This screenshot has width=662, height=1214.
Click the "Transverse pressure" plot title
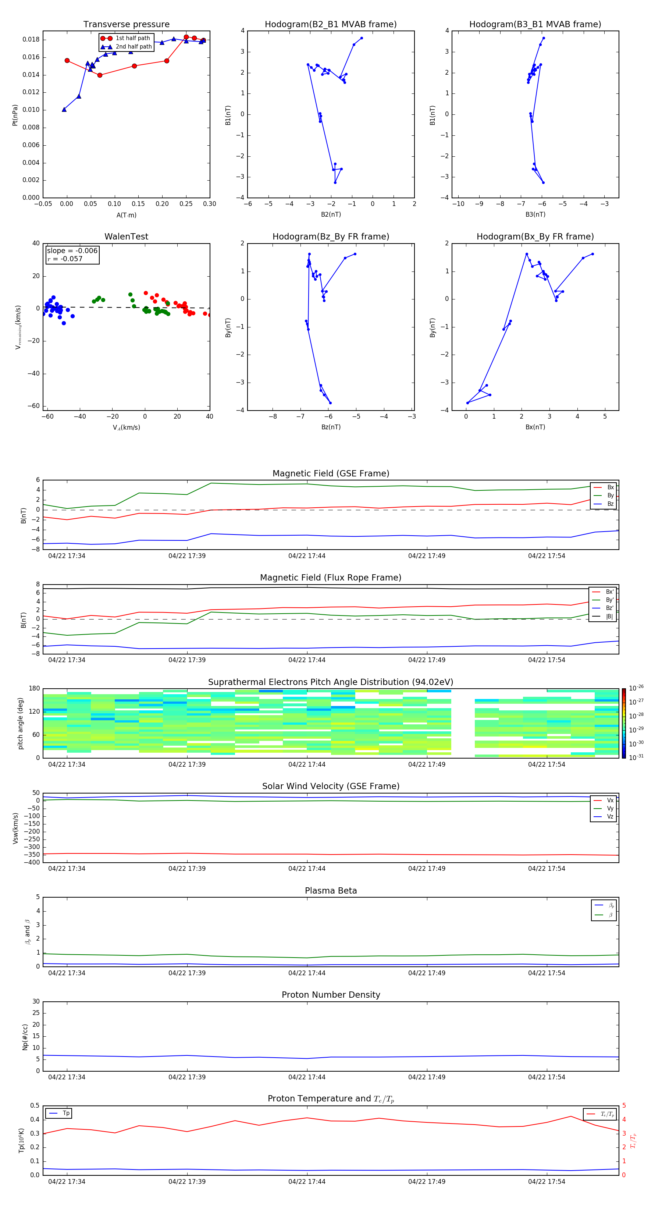pyautogui.click(x=126, y=25)
